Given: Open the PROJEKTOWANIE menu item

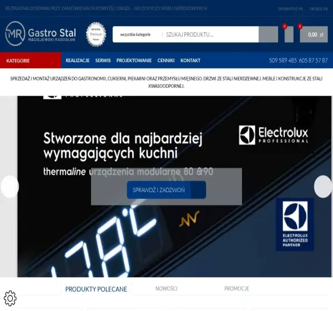Looking at the screenshot, I should [134, 61].
